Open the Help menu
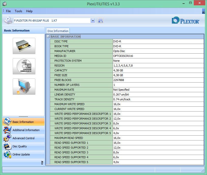Image resolution: width=207 pixels, height=175 pixels. click(29, 11)
